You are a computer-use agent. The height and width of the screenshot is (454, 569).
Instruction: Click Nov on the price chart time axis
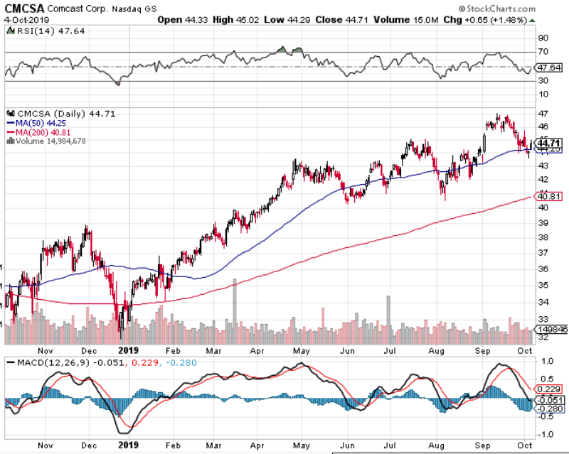(x=46, y=351)
